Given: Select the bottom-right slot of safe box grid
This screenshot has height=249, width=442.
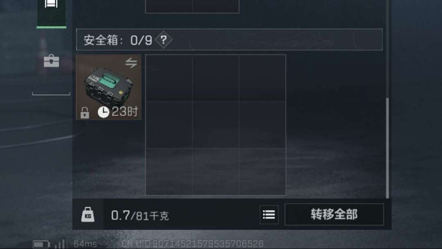Looking at the screenshot, I should click(x=262, y=171).
